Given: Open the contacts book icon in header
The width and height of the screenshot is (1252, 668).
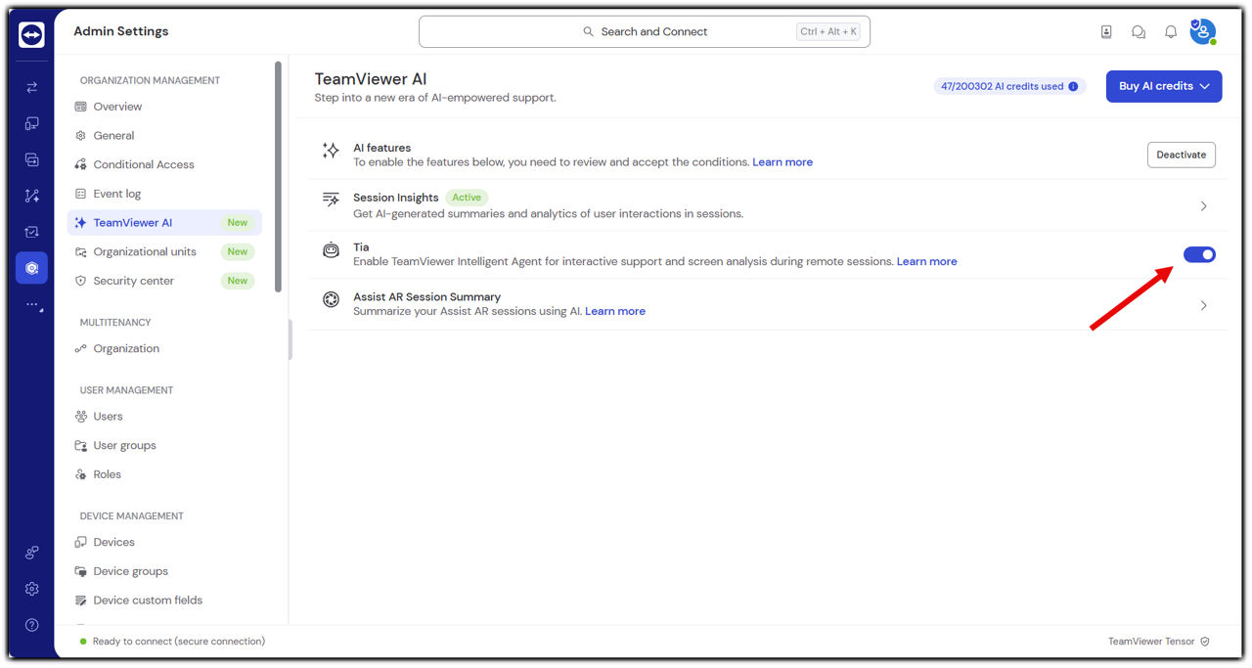Looking at the screenshot, I should pos(1106,32).
